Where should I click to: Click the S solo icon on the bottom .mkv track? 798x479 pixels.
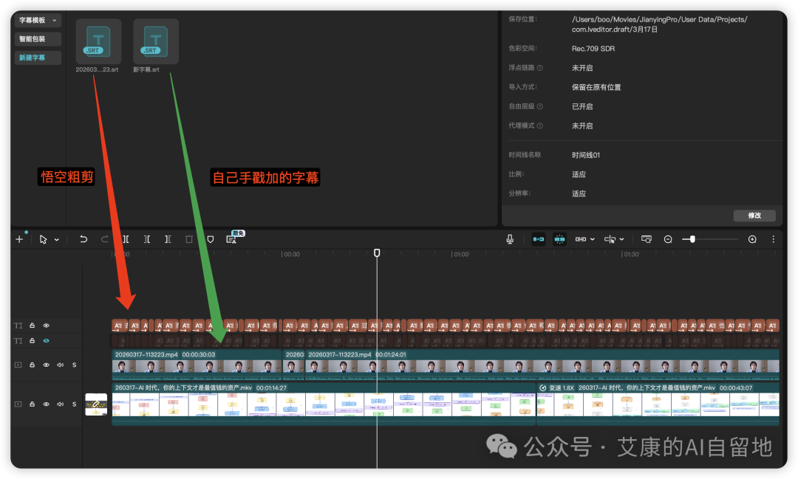(x=75, y=404)
